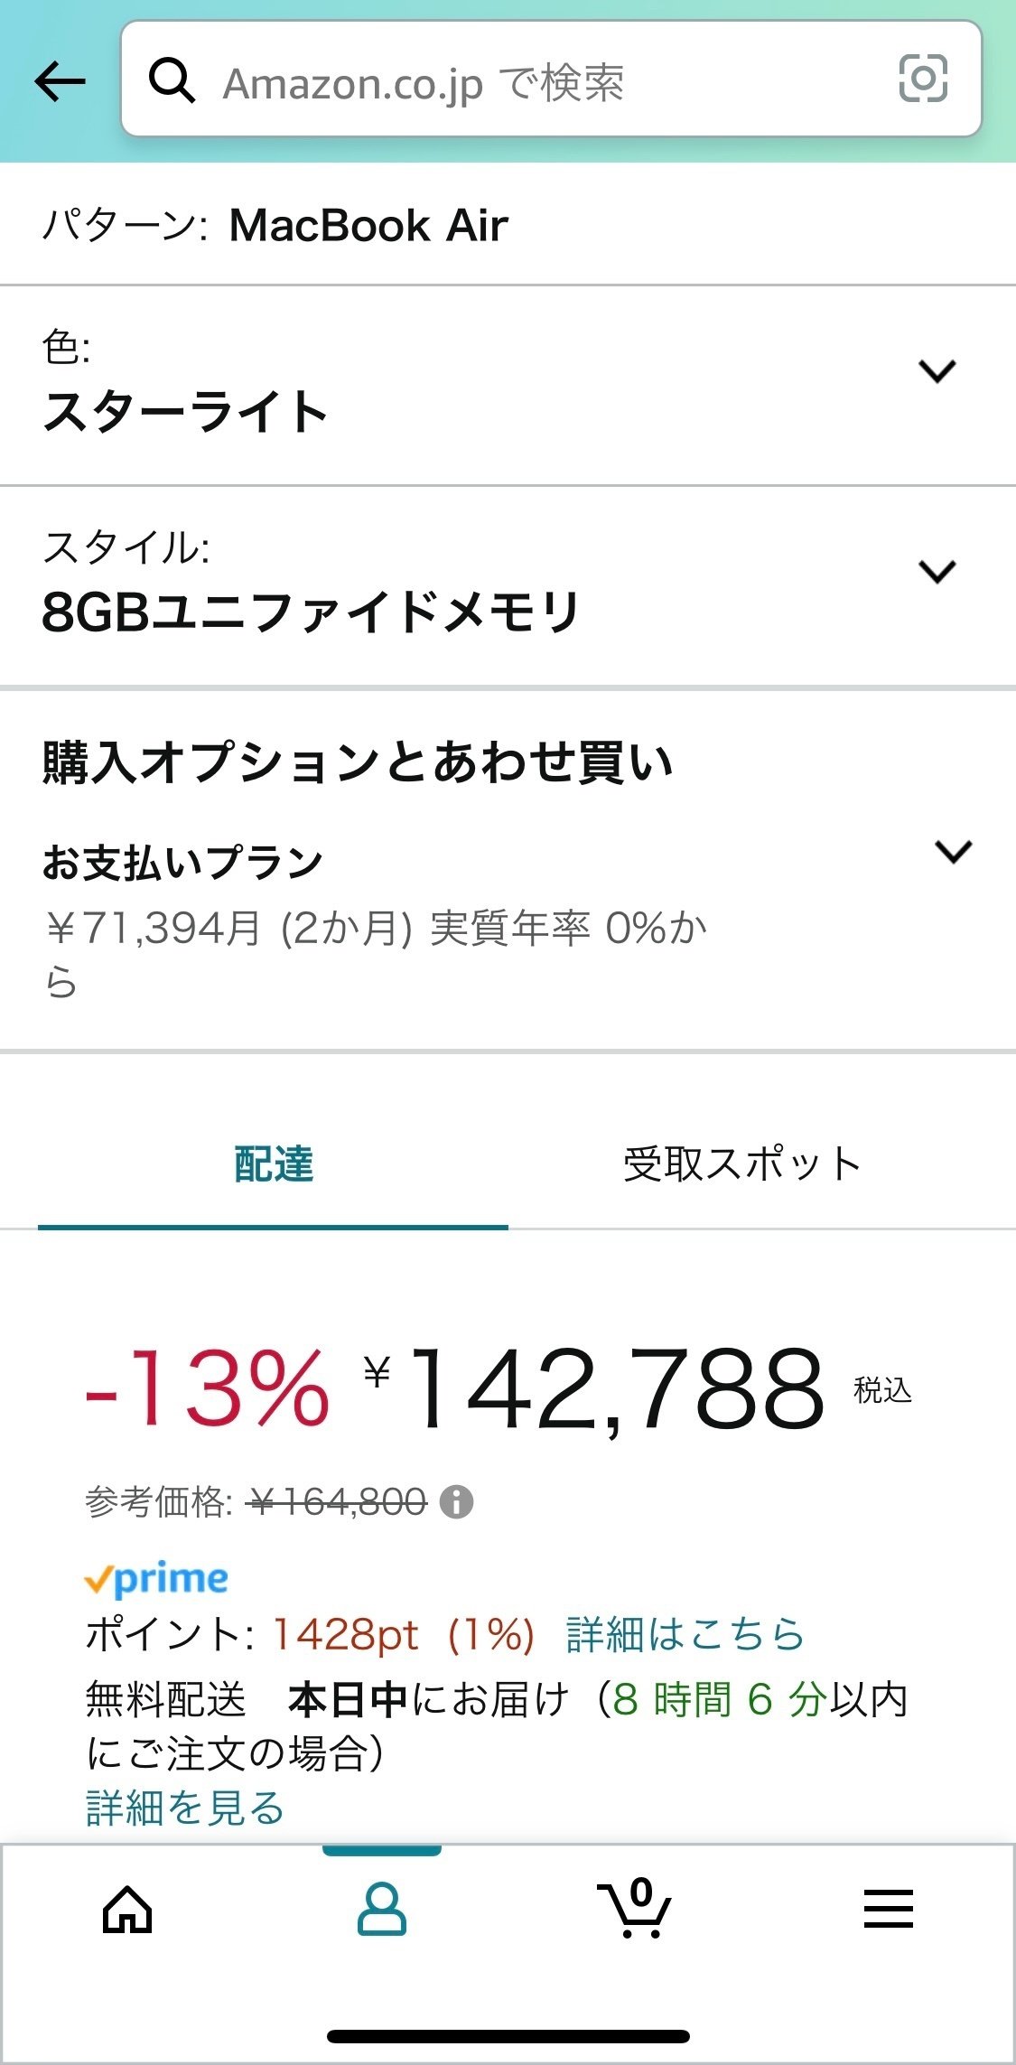This screenshot has width=1016, height=2065.
Task: Switch to the 受取スポット tab
Action: pos(742,1164)
